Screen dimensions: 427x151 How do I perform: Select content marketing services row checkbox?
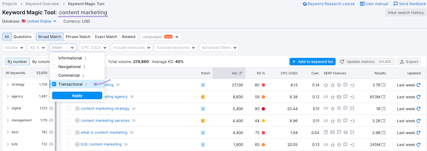[x=69, y=120]
